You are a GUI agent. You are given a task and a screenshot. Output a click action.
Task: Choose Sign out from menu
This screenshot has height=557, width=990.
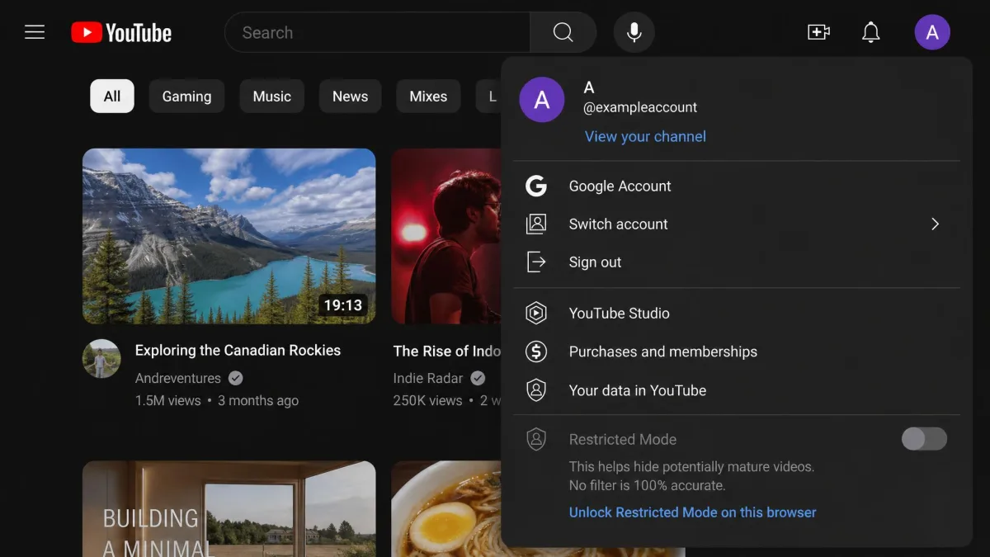[737, 262]
